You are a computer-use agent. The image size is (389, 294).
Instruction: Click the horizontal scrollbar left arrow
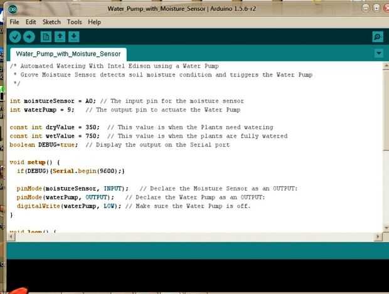pyautogui.click(x=11, y=237)
